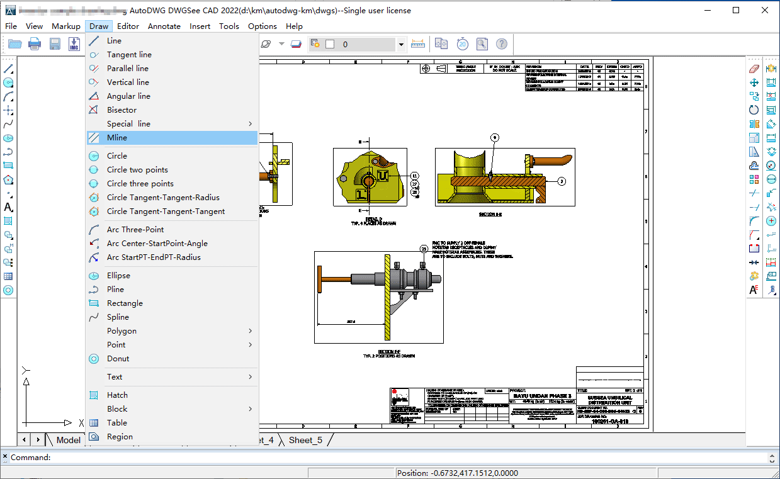Image resolution: width=780 pixels, height=479 pixels.
Task: Click the Command input line
Action: click(390, 458)
